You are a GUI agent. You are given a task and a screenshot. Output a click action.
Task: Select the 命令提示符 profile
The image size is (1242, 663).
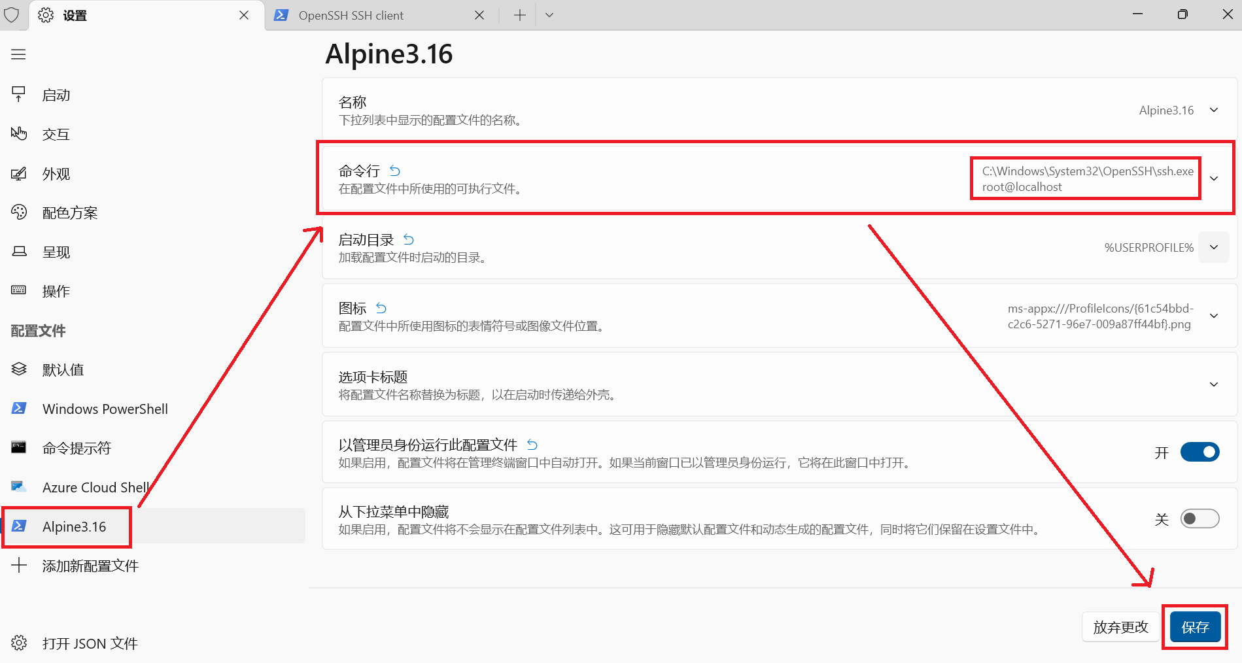(152, 448)
